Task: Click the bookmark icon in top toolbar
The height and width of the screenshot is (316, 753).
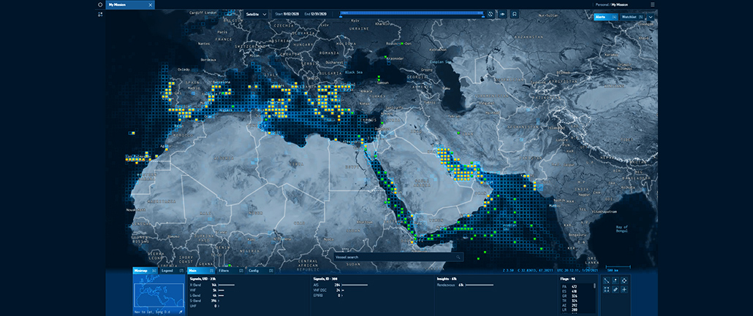Action: point(515,14)
